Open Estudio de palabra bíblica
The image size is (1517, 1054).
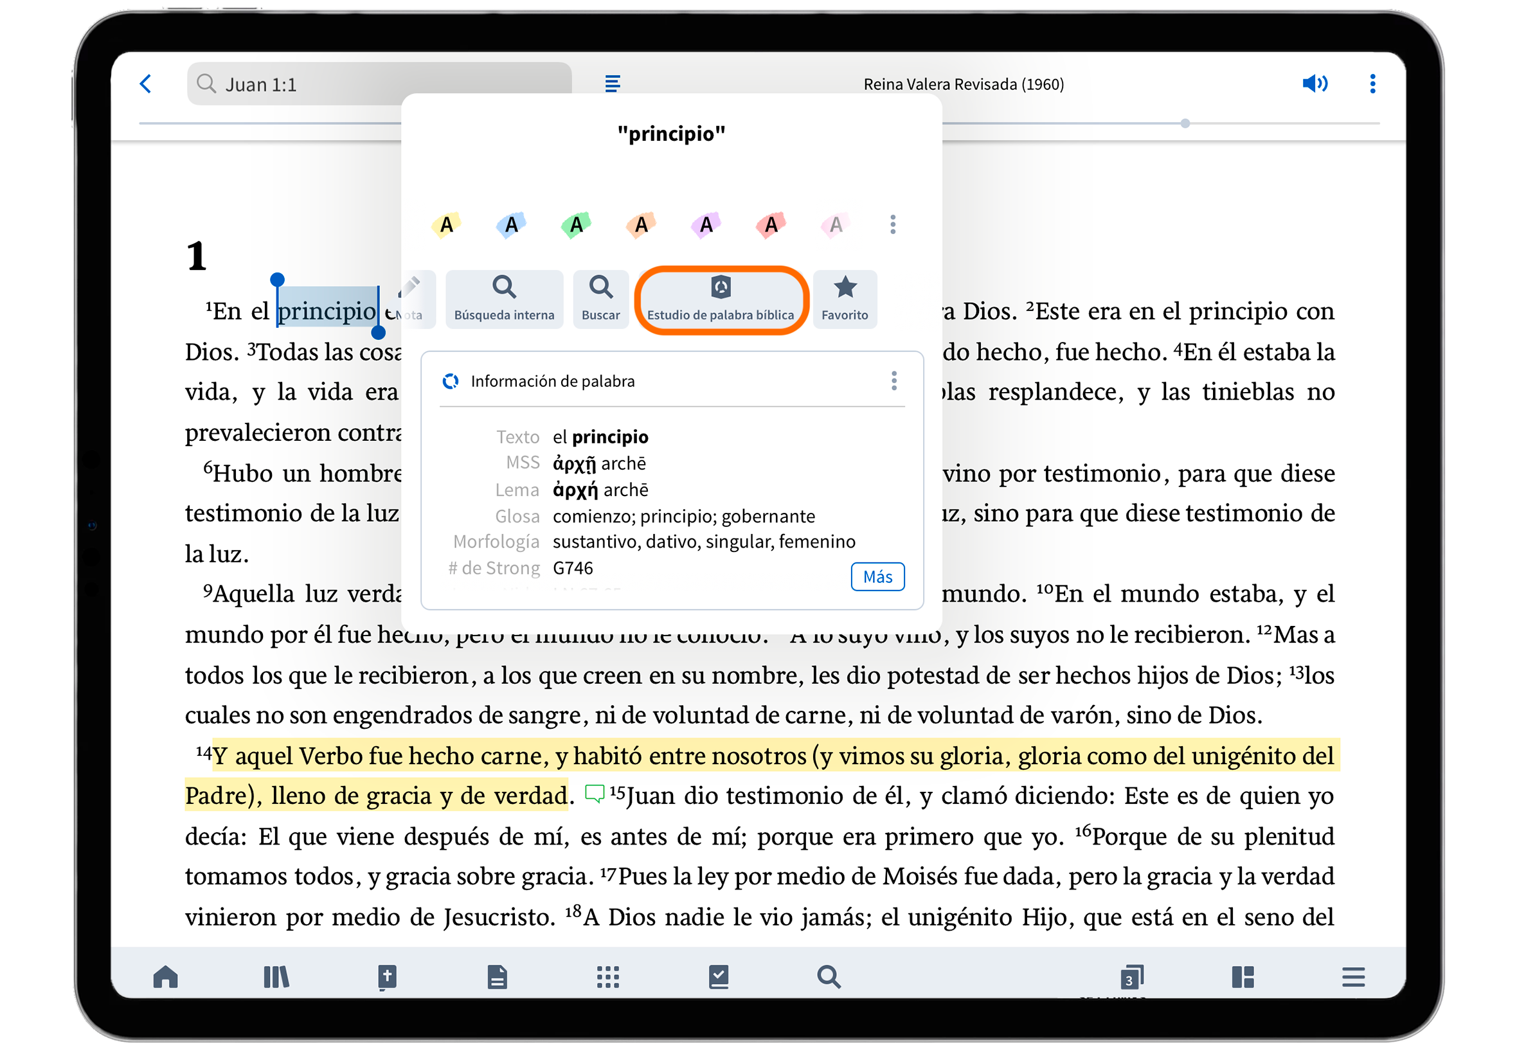pos(720,299)
